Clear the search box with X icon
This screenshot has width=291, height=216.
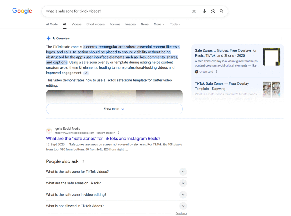194,11
